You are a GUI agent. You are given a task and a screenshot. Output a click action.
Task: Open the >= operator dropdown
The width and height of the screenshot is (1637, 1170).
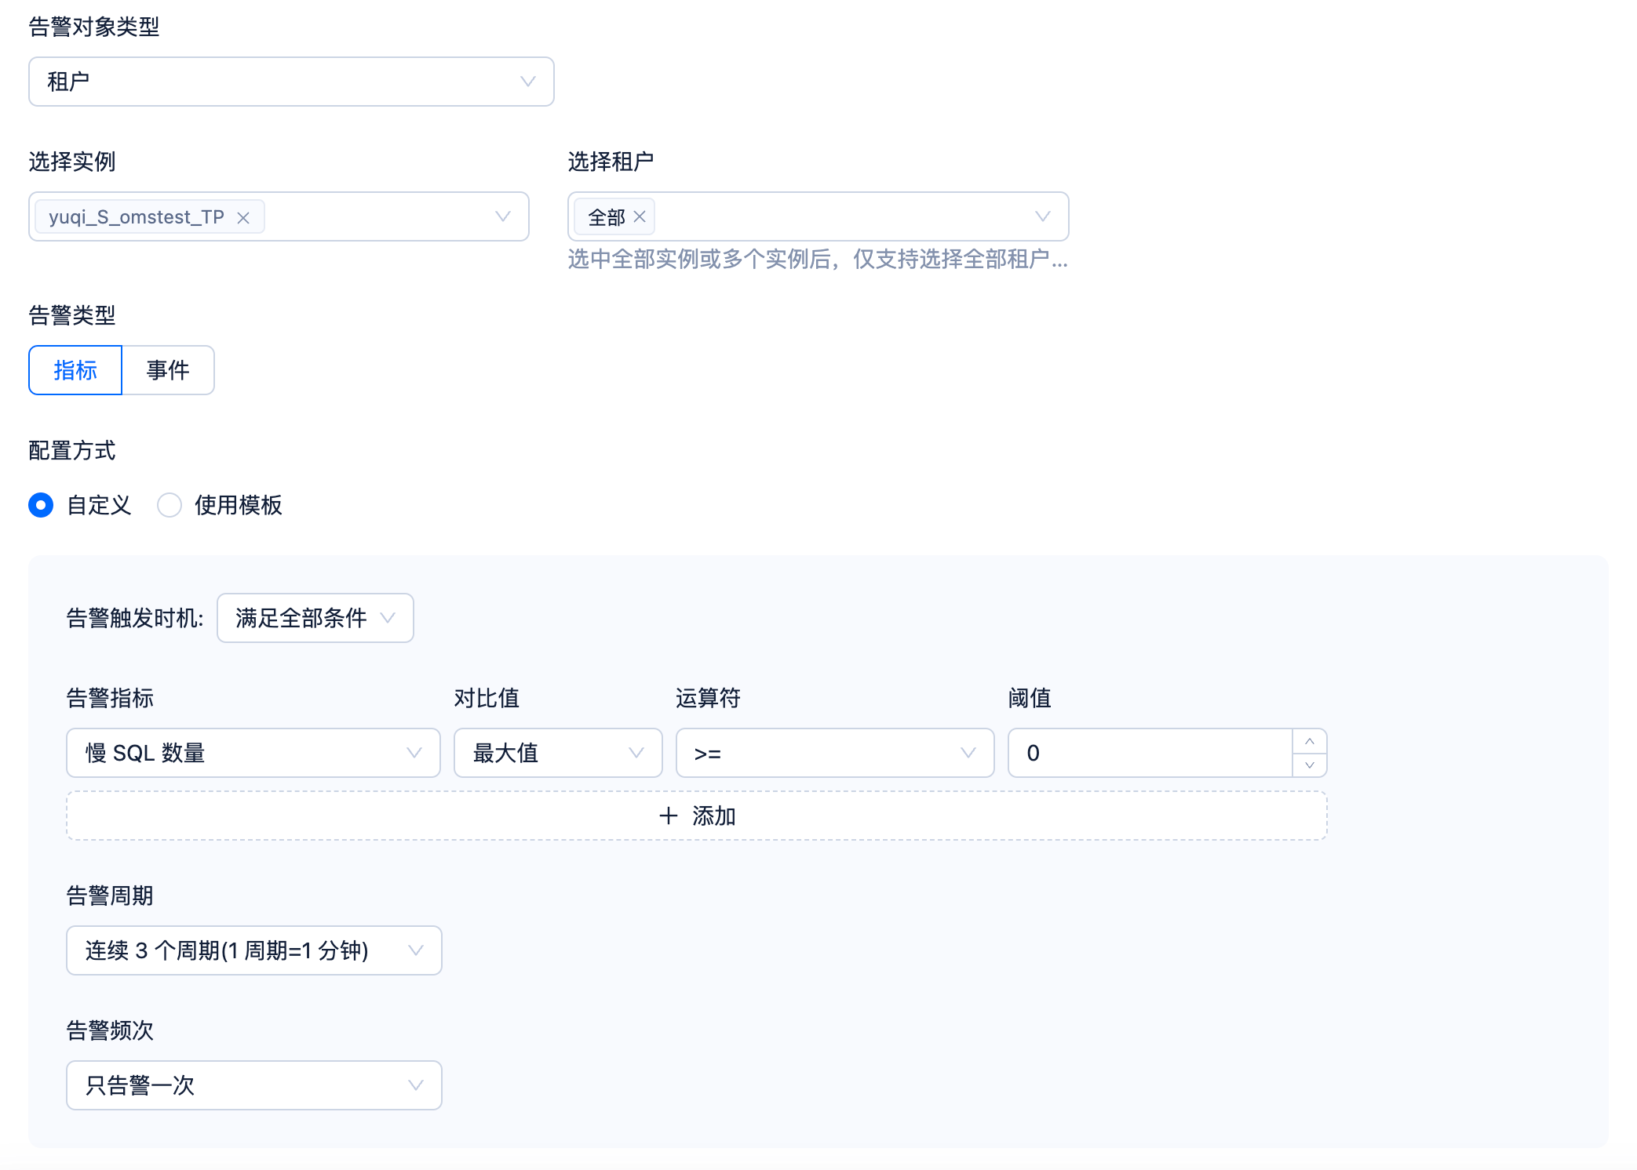pyautogui.click(x=834, y=753)
